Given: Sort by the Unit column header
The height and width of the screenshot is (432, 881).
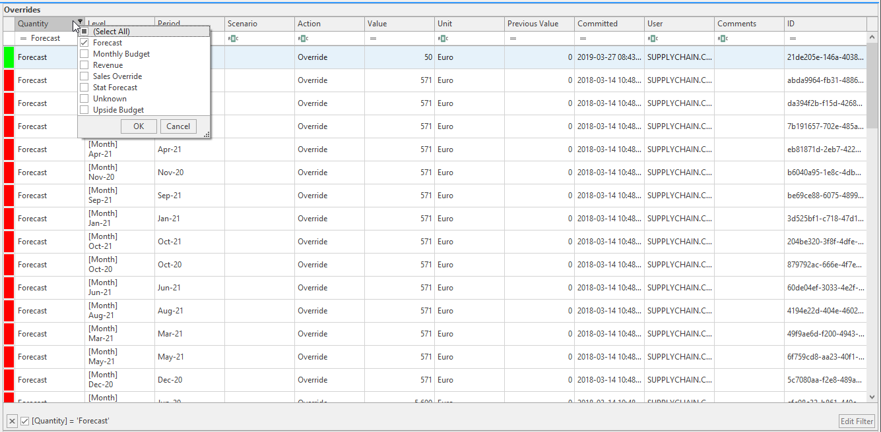Looking at the screenshot, I should 469,24.
